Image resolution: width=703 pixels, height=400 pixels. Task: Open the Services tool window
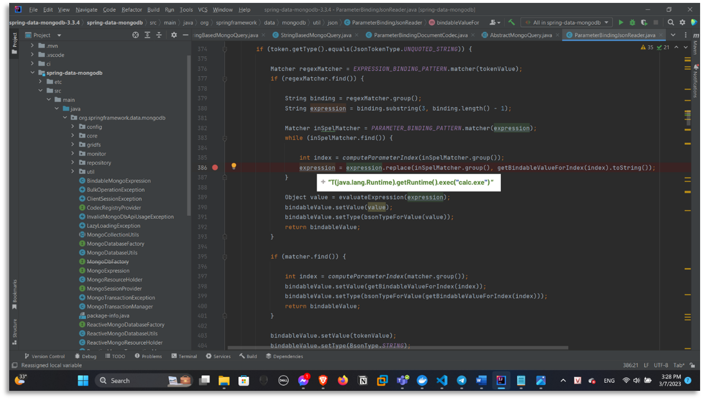(218, 357)
